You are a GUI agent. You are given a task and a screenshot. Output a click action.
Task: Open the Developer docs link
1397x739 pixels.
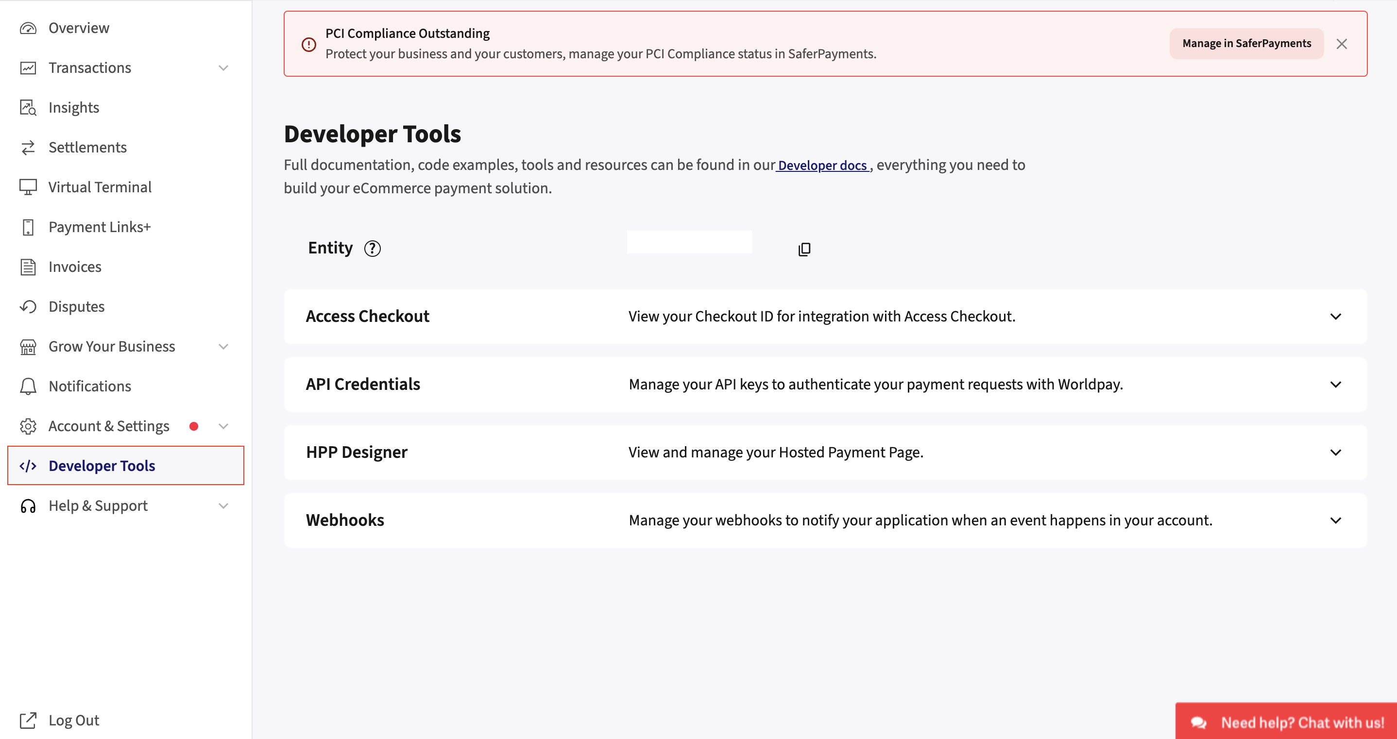pyautogui.click(x=822, y=166)
